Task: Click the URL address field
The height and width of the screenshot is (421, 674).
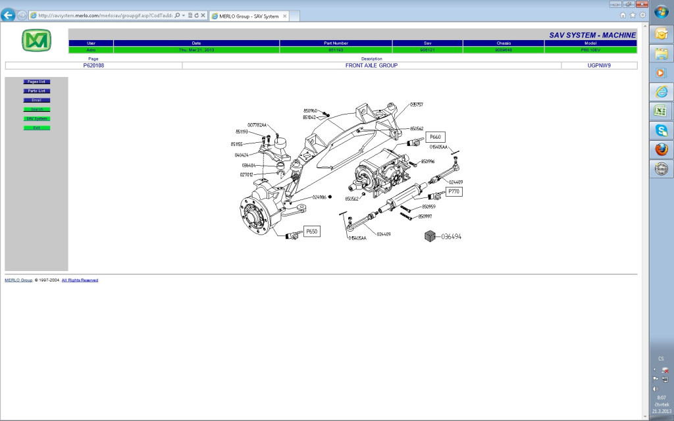Action: 105,16
